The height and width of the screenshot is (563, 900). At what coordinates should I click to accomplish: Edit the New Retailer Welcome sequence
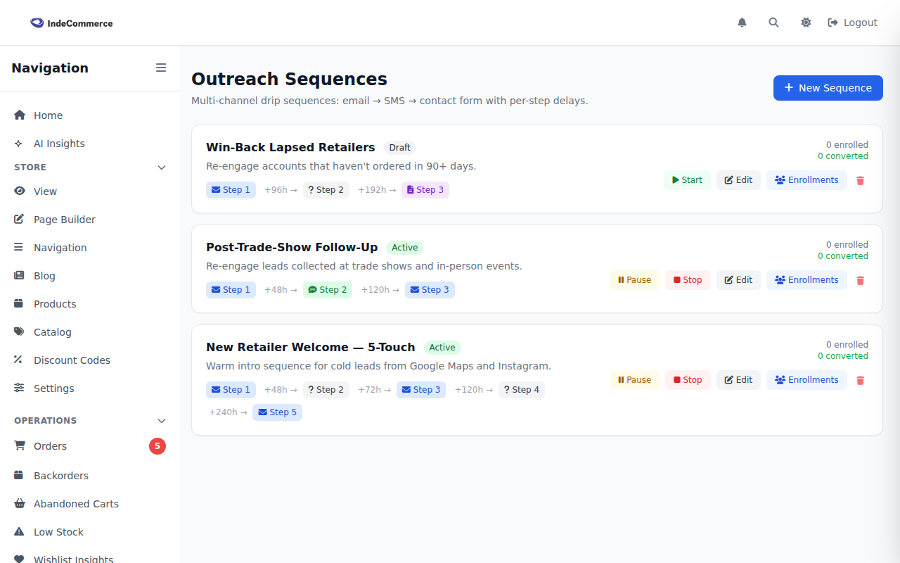coord(738,380)
